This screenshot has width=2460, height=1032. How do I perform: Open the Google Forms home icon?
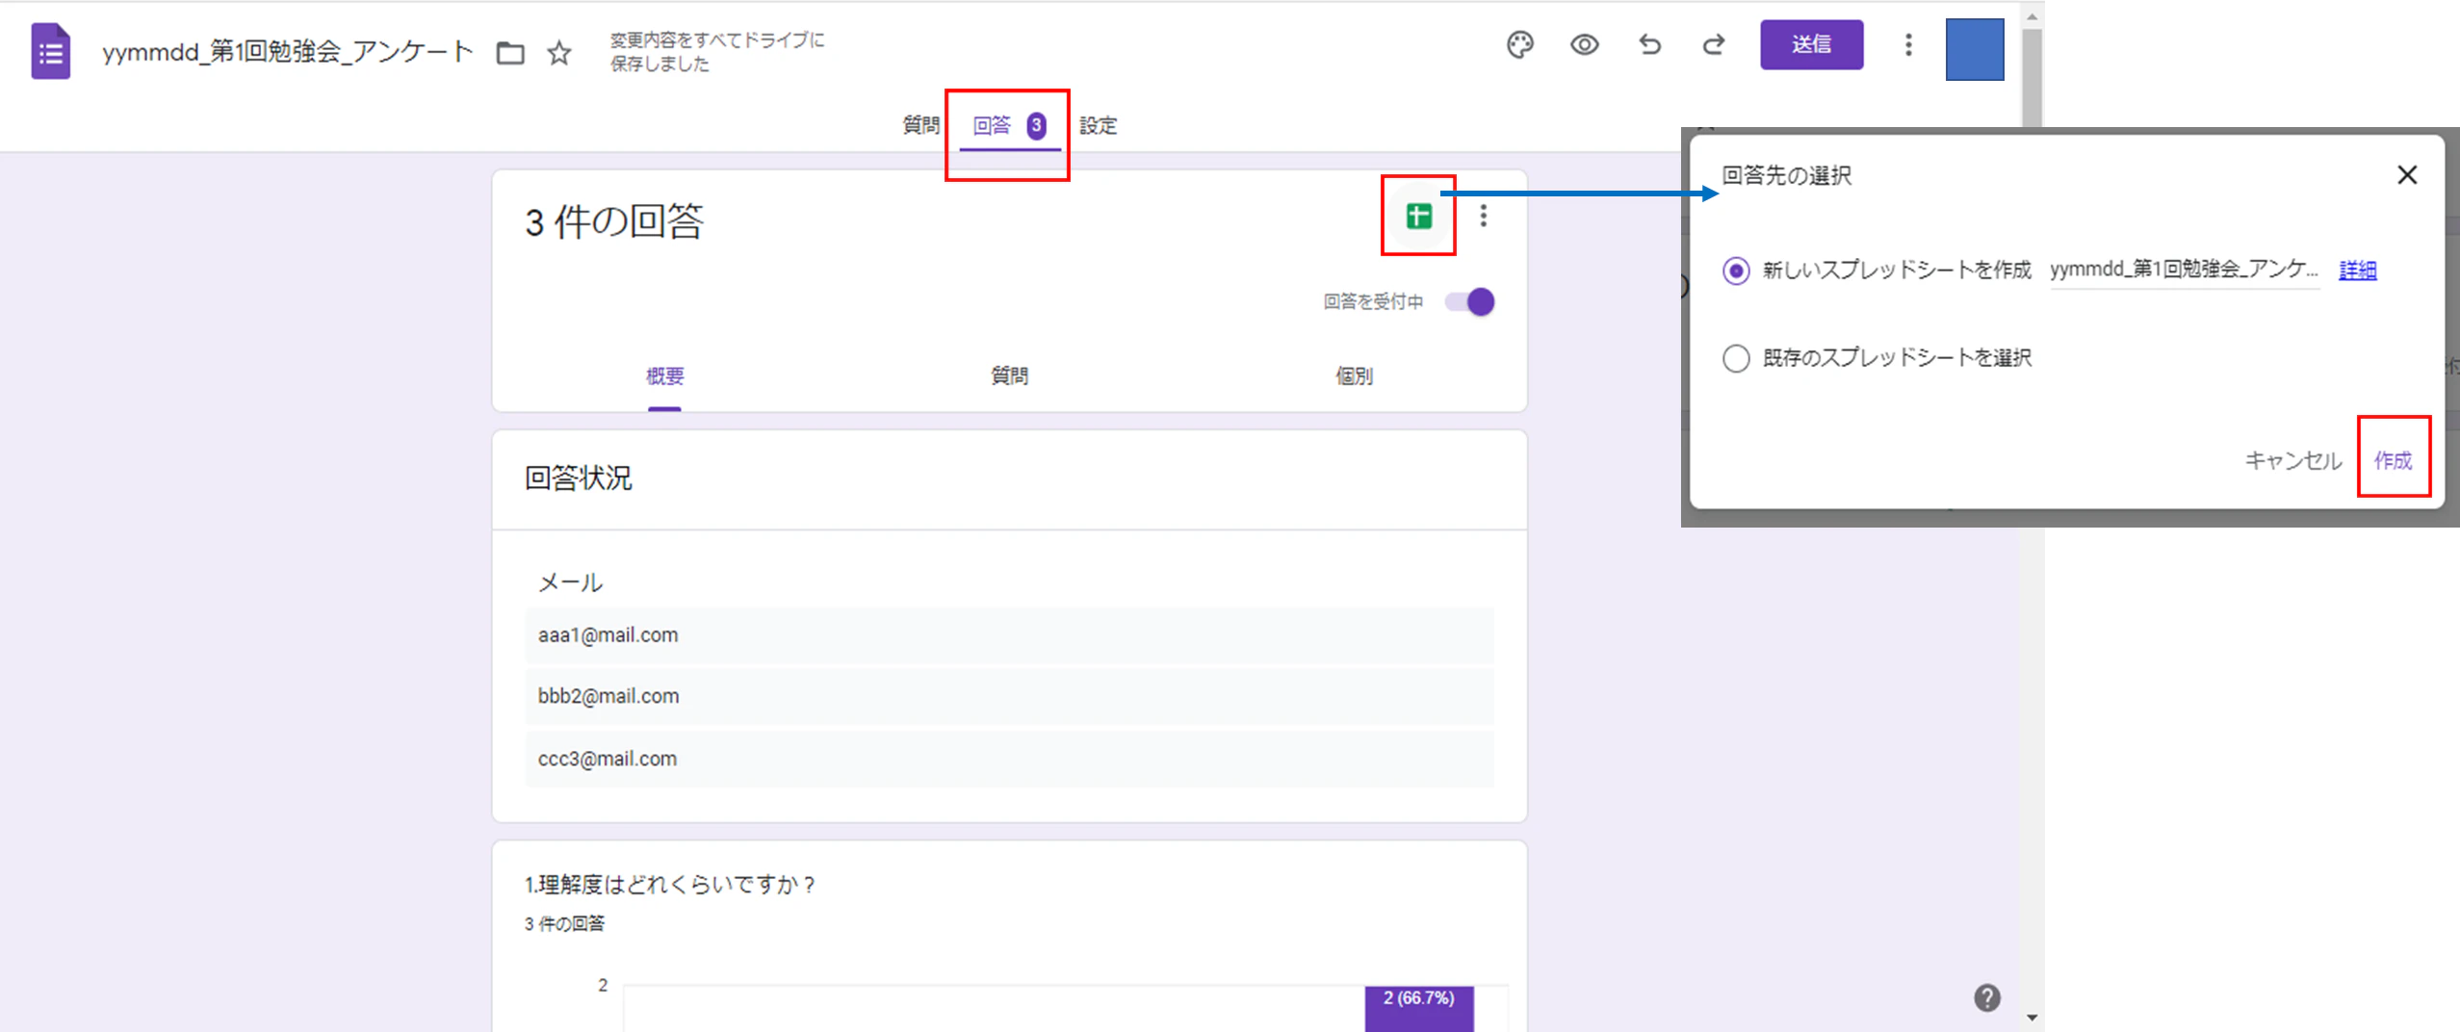pos(51,52)
